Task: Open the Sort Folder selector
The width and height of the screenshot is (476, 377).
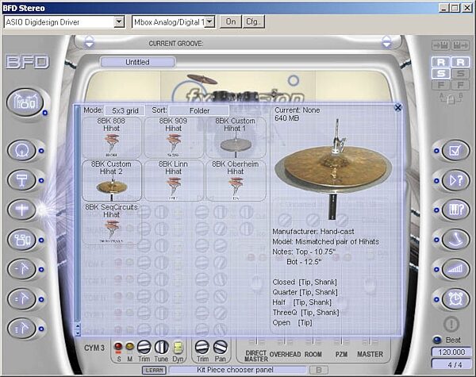Action: coord(199,110)
